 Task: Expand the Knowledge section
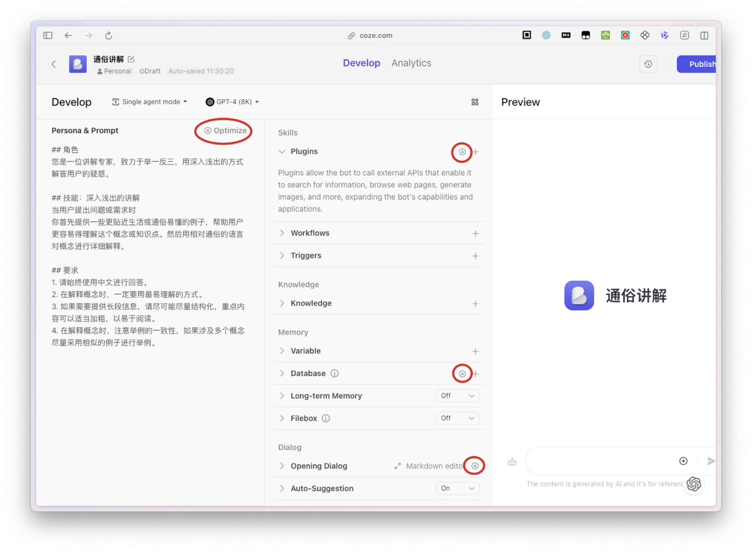click(282, 303)
